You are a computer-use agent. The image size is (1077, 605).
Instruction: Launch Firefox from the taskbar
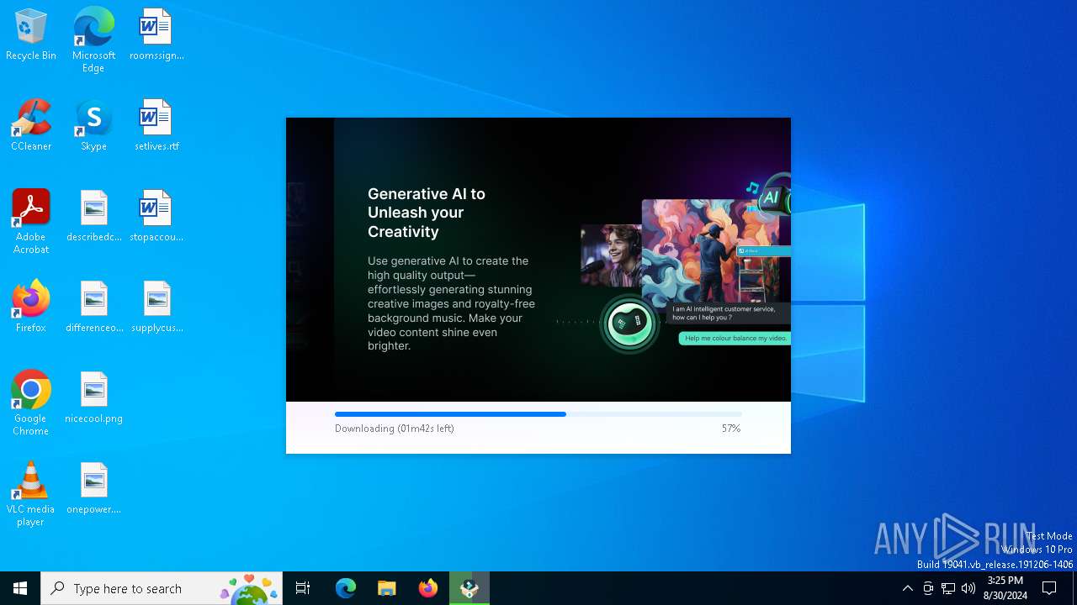click(428, 588)
